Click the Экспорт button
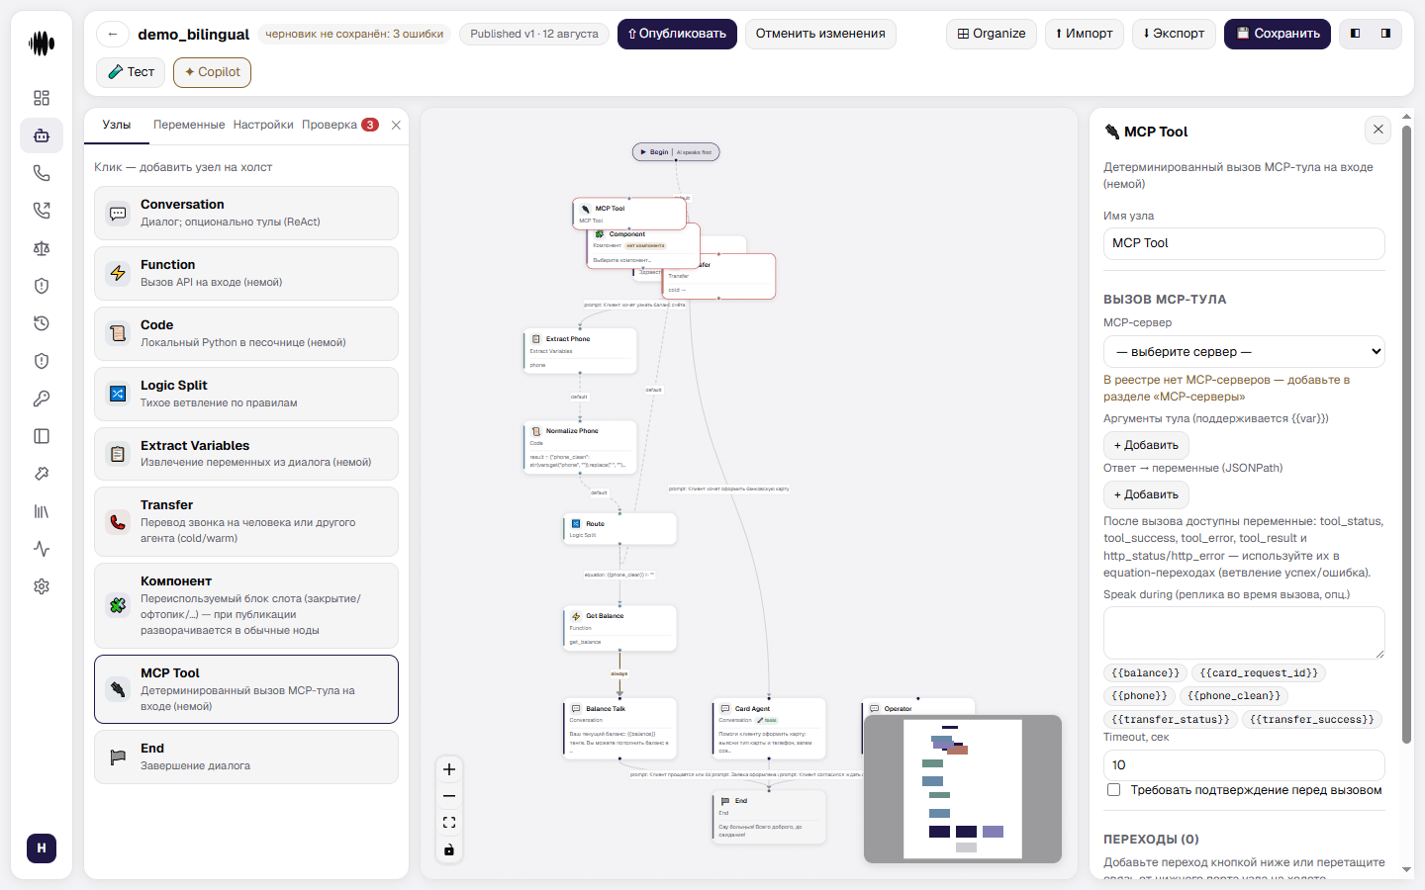 click(x=1174, y=34)
